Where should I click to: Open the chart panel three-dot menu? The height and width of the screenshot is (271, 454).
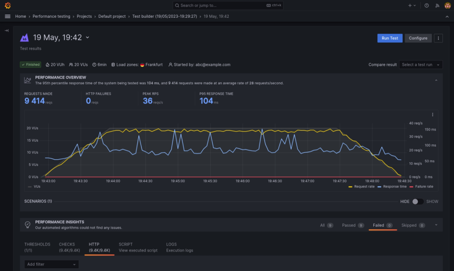click(433, 115)
